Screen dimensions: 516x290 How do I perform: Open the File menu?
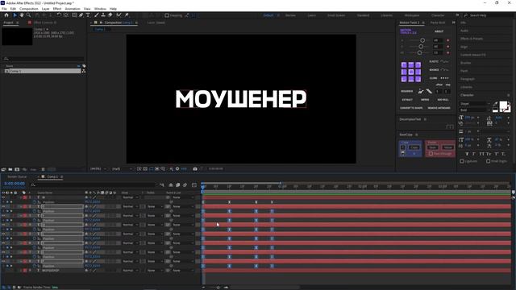[4, 9]
